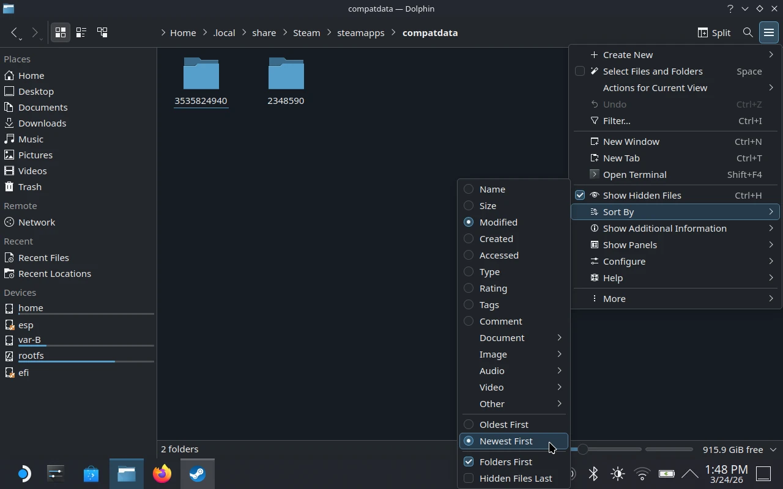The image size is (783, 489).
Task: Close the hamburger menu button
Action: pyautogui.click(x=768, y=32)
